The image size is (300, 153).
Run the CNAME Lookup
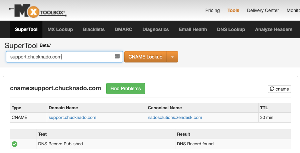pyautogui.click(x=145, y=57)
